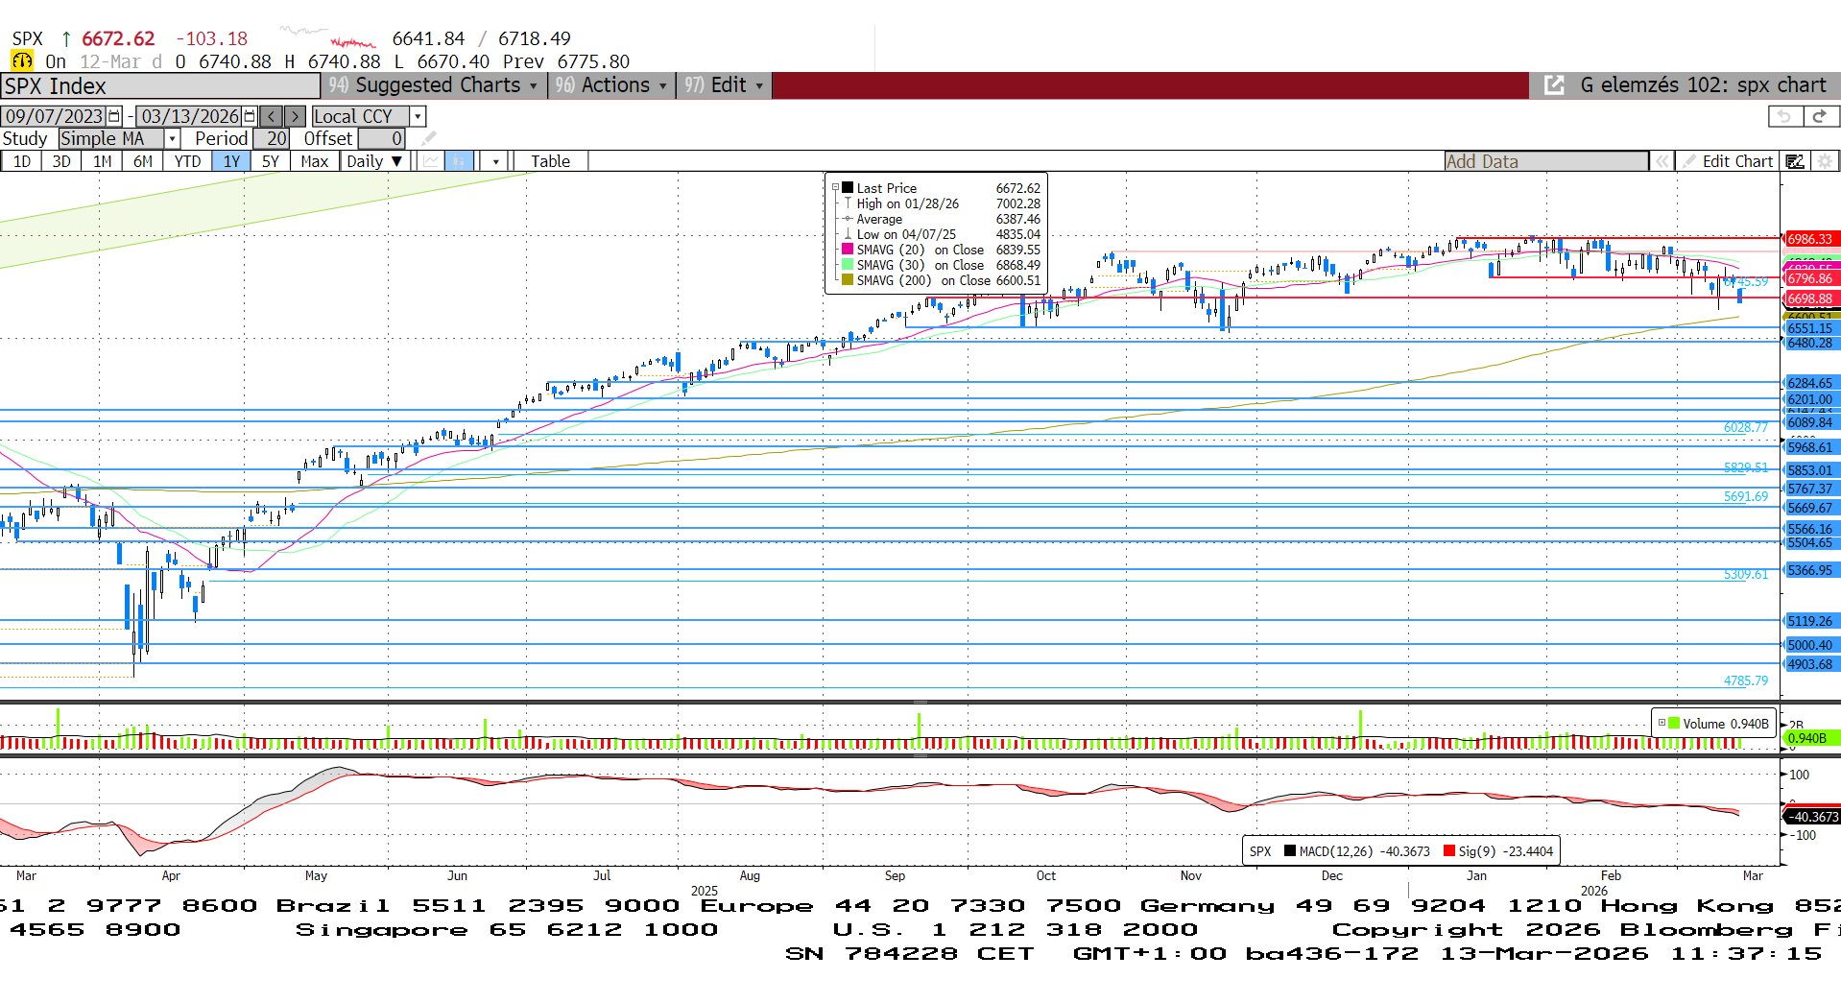This screenshot has width=1841, height=1003.
Task: Open the chart pop-out icon
Action: (1553, 85)
